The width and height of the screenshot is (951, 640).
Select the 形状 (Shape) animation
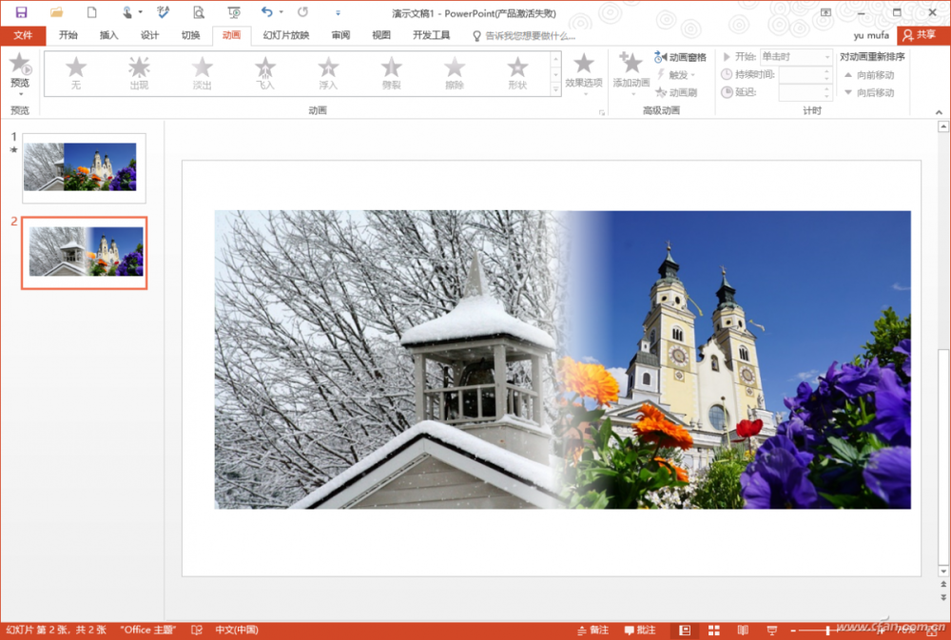(517, 73)
